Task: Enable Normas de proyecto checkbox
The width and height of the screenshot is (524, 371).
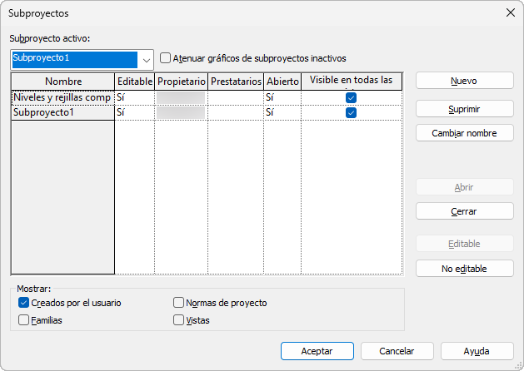Action: [x=178, y=303]
